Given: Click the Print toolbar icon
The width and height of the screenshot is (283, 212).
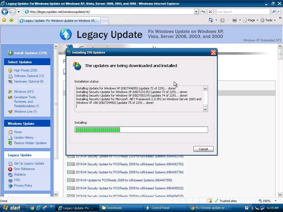Looking at the screenshot, I should pos(234,20).
